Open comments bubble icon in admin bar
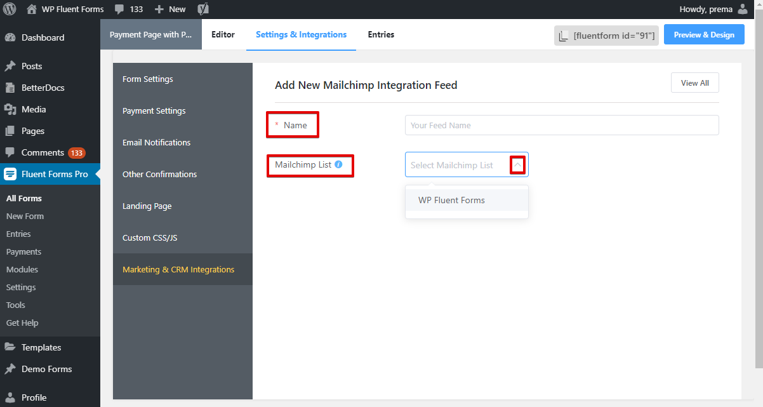Image resolution: width=763 pixels, height=407 pixels. coord(119,10)
